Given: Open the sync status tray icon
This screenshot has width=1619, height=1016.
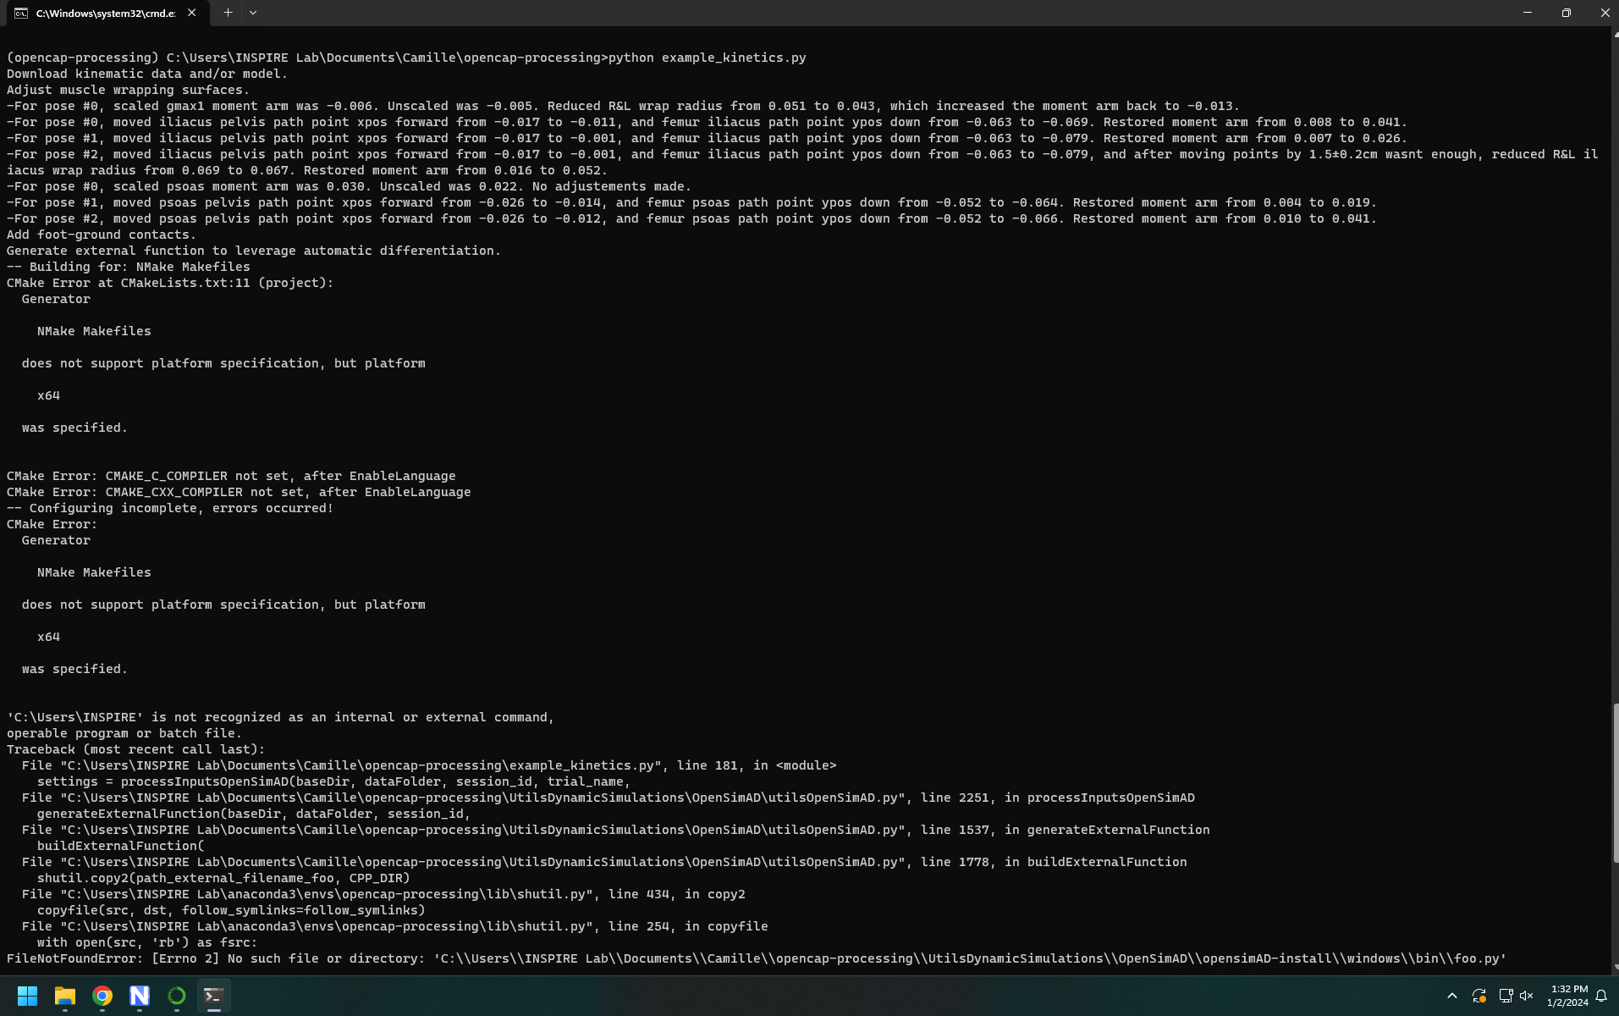Looking at the screenshot, I should click(1479, 996).
